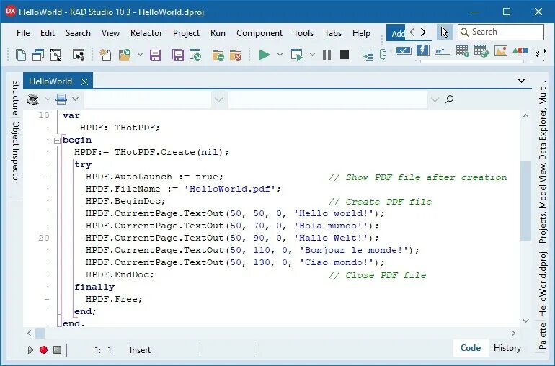Add file to project folder-plus icon
Viewport: 555px width, 366px height.
point(218,55)
